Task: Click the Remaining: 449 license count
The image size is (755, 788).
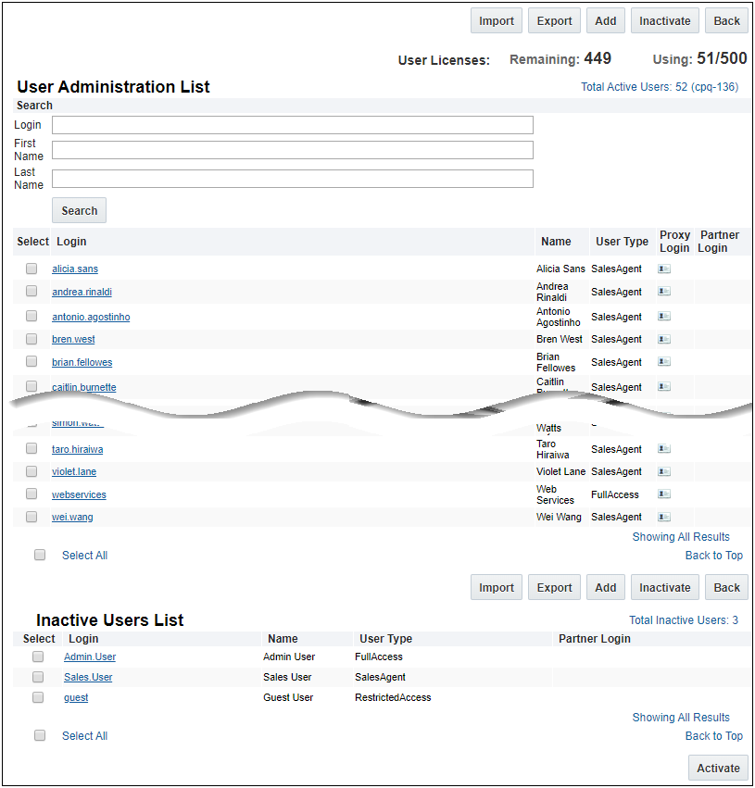Action: (x=560, y=58)
